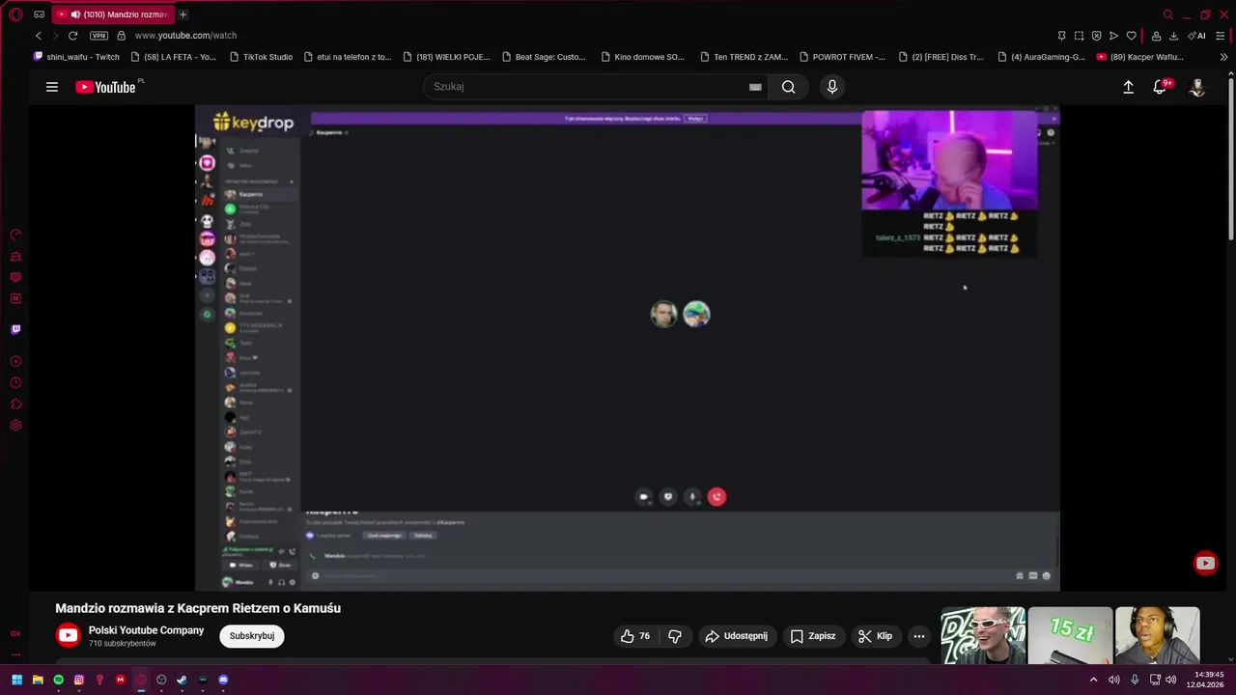Open Instagram from the taskbar
Viewport: 1236px width, 695px height.
tap(79, 680)
